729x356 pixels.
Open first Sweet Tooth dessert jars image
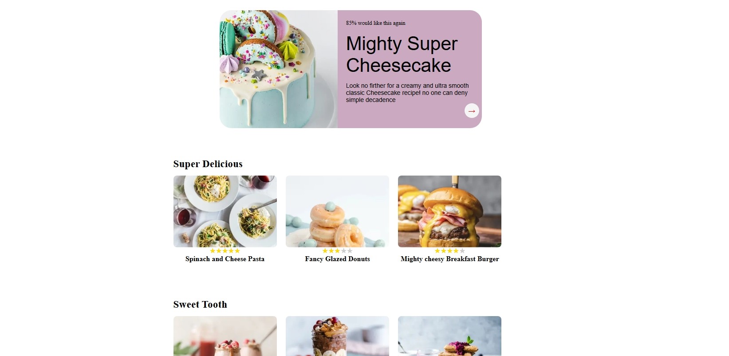coord(225,336)
